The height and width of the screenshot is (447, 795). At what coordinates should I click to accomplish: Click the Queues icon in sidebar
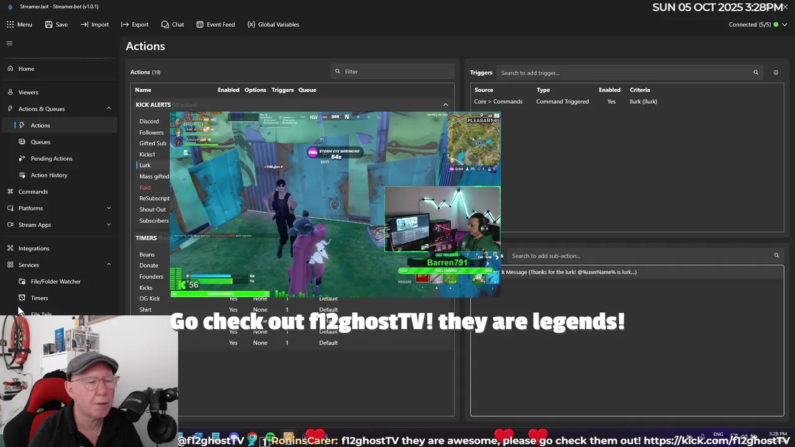tap(22, 142)
